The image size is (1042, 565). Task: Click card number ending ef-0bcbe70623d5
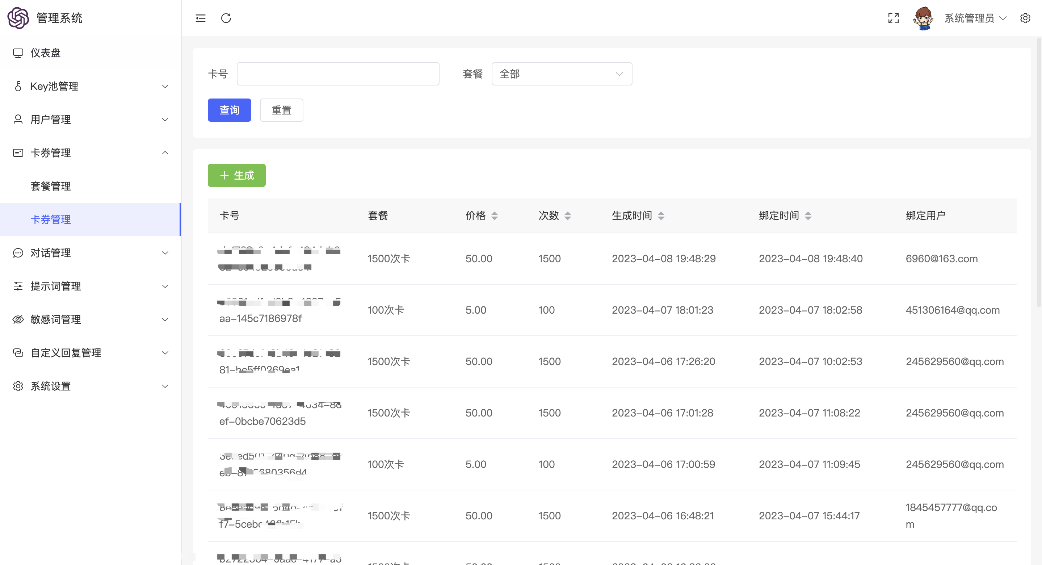[262, 421]
